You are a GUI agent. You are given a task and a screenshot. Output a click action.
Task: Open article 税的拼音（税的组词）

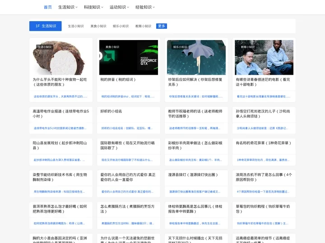point(118,80)
